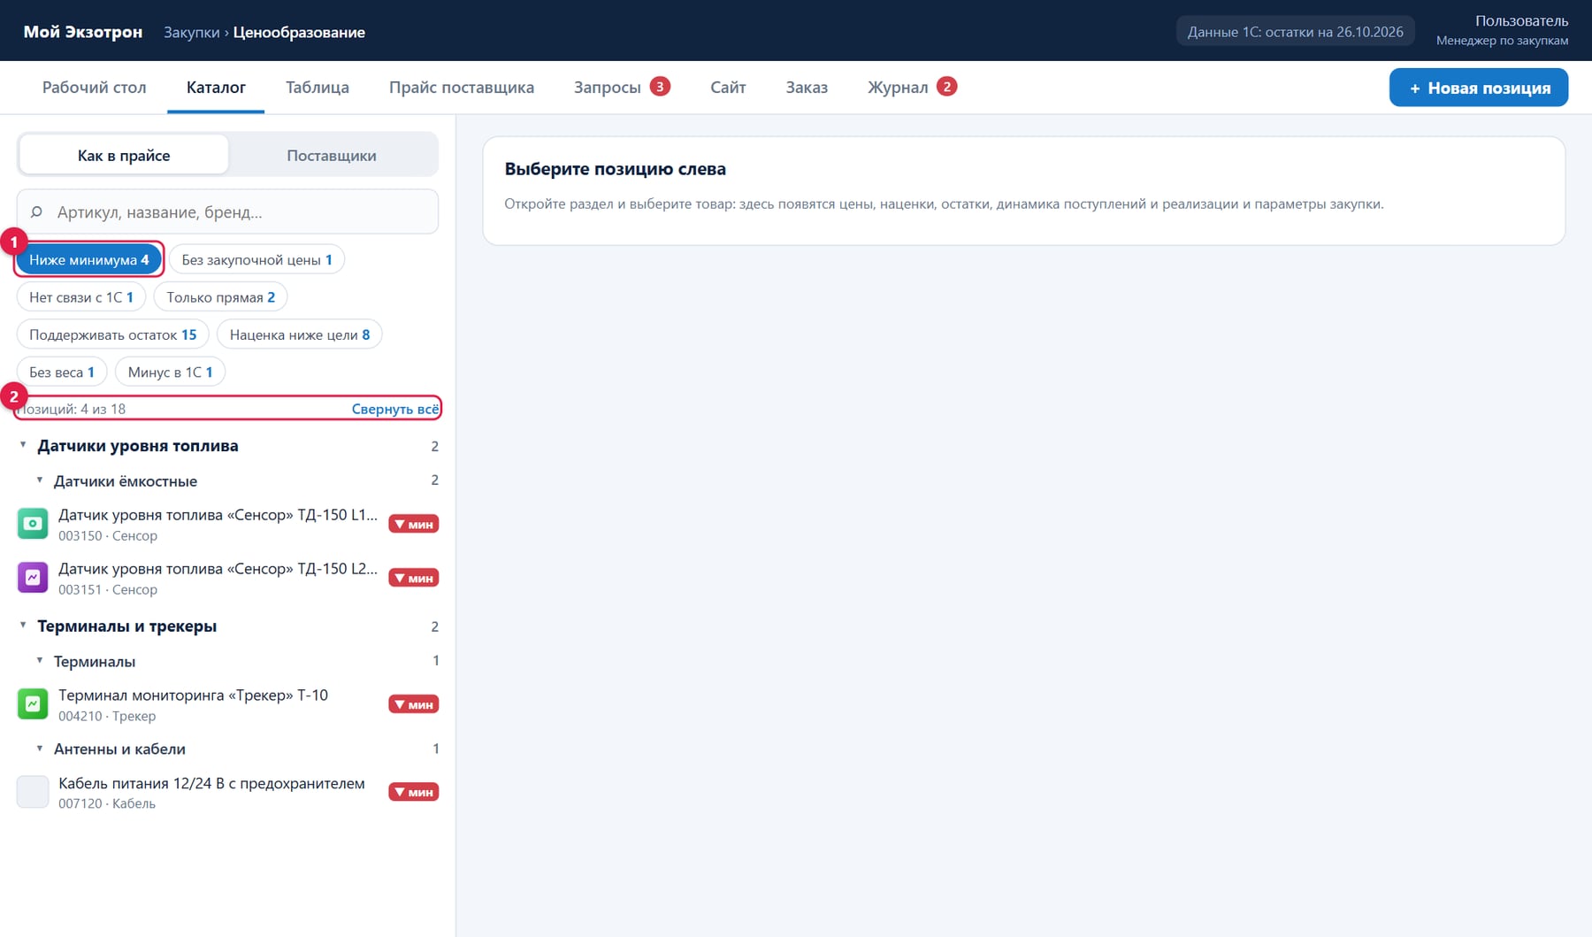Viewport: 1592px width, 937px height.
Task: Click МИН badge on Кабель питания
Action: pyautogui.click(x=413, y=792)
